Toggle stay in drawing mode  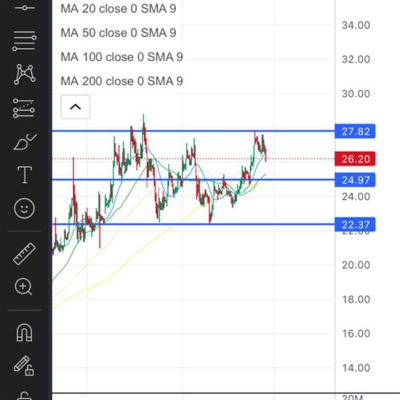(x=24, y=366)
